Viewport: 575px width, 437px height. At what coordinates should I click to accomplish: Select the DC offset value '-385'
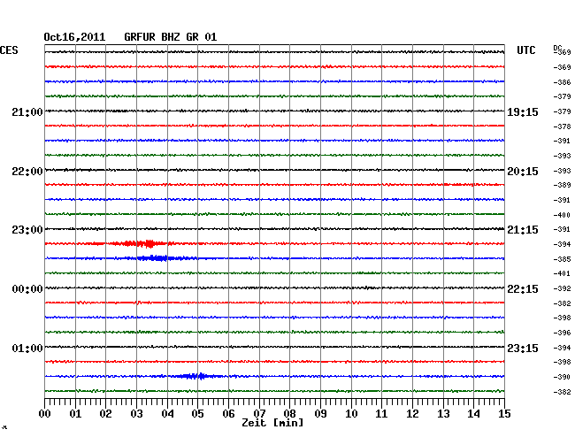click(x=562, y=259)
